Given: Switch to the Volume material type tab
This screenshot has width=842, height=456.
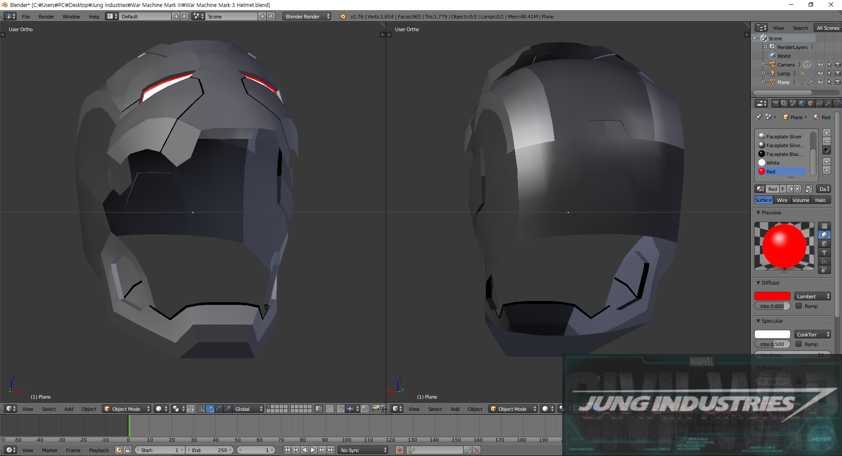Looking at the screenshot, I should pyautogui.click(x=801, y=200).
